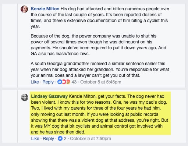This screenshot has height=146, width=188.
Task: Like Lindsey Gazaway's comment
Action: coord(35,139)
